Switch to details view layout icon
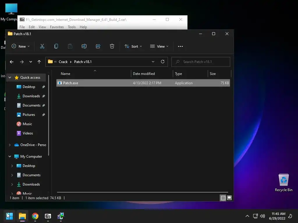The image size is (298, 223). click(x=223, y=198)
